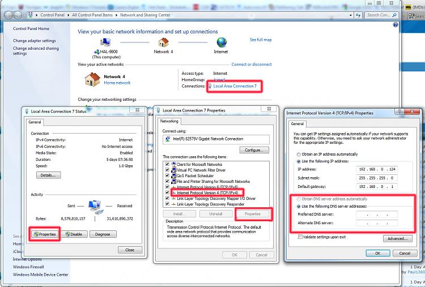Uncheck QoS Packet Scheduler checkbox
Image resolution: width=425 pixels, height=287 pixels.
[x=167, y=175]
